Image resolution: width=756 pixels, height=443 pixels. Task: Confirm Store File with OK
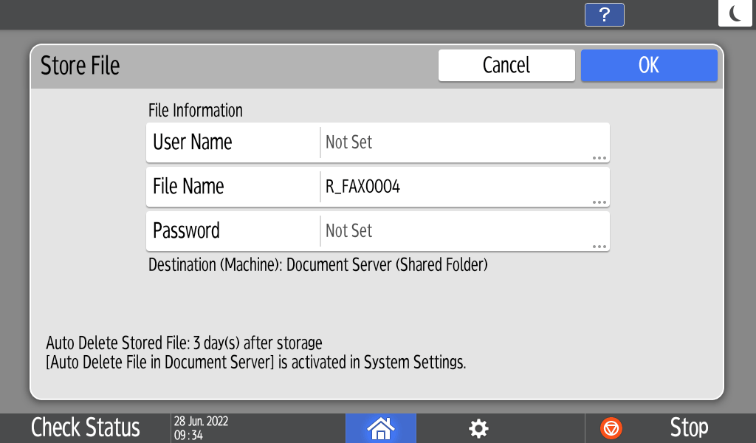pyautogui.click(x=649, y=65)
